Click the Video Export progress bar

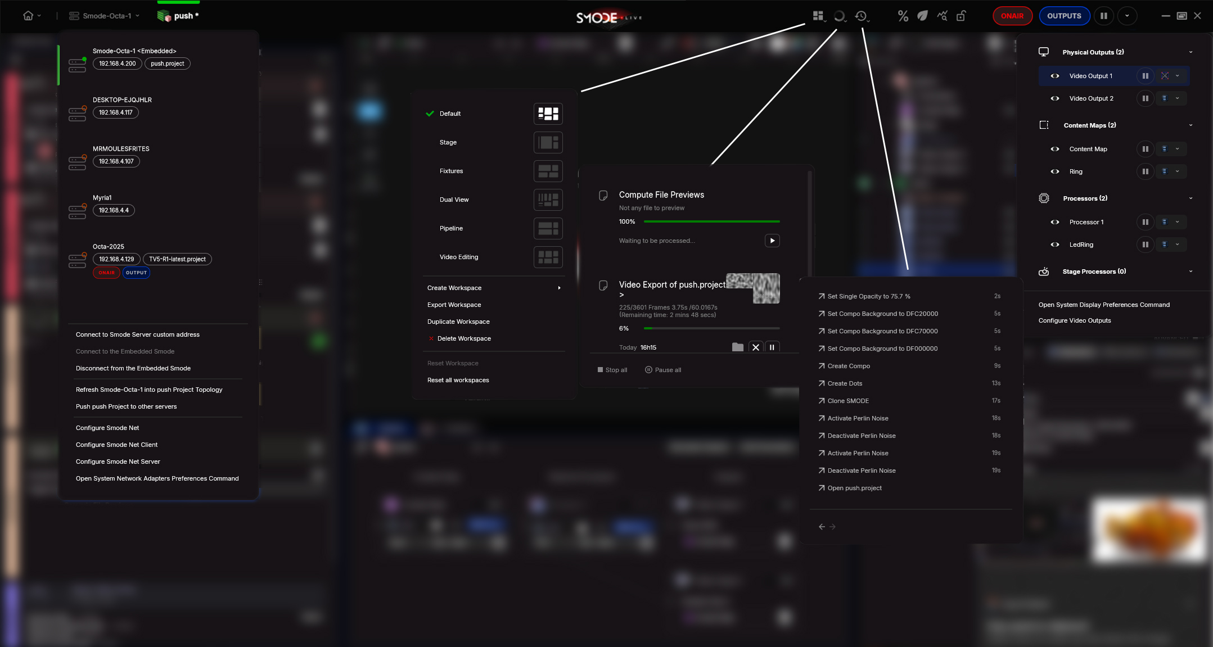(711, 328)
